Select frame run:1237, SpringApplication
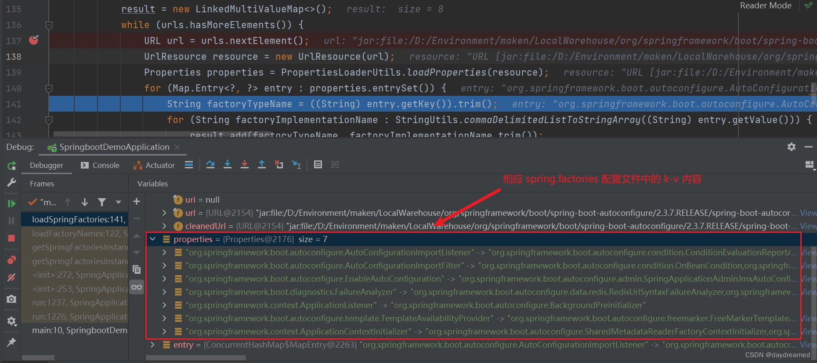 click(x=75, y=302)
